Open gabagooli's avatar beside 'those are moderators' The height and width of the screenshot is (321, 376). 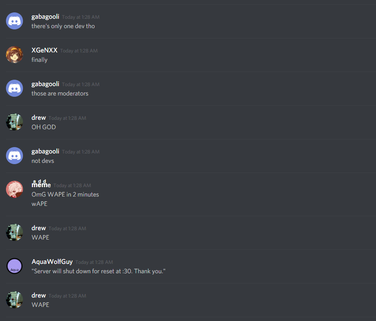click(14, 88)
